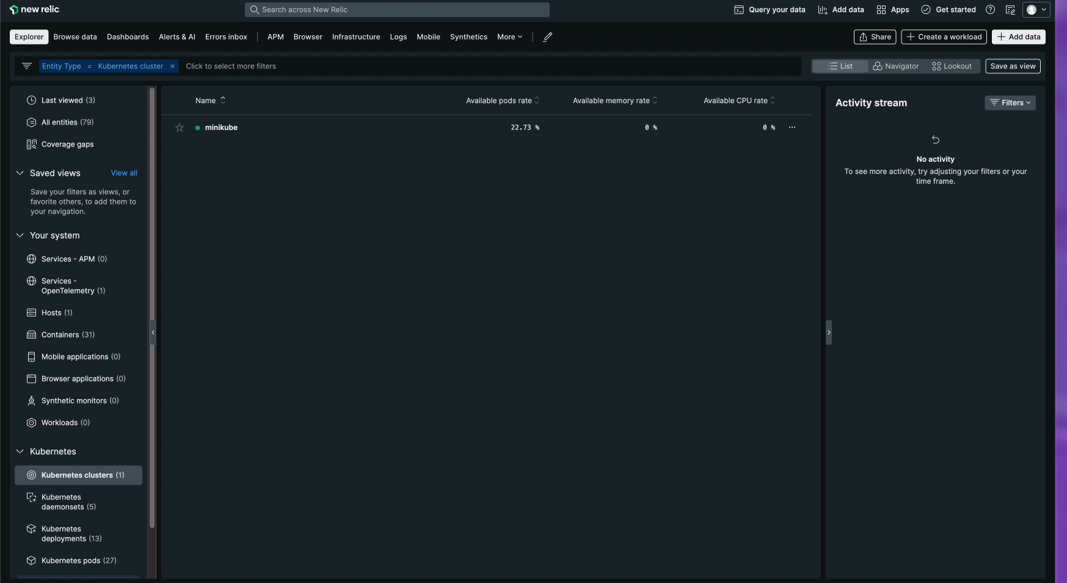Collapse the Activity stream panel handle

tap(829, 332)
